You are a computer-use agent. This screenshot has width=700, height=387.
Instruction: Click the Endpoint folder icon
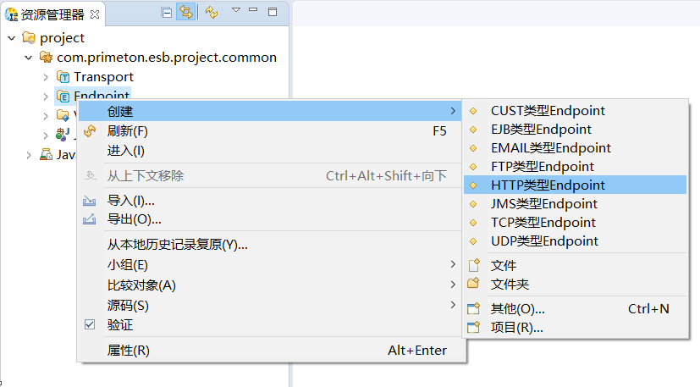(63, 96)
